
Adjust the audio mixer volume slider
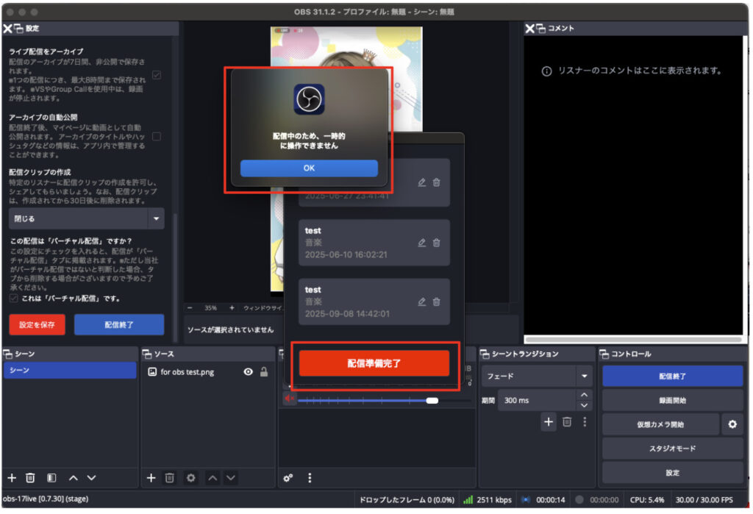pos(432,400)
